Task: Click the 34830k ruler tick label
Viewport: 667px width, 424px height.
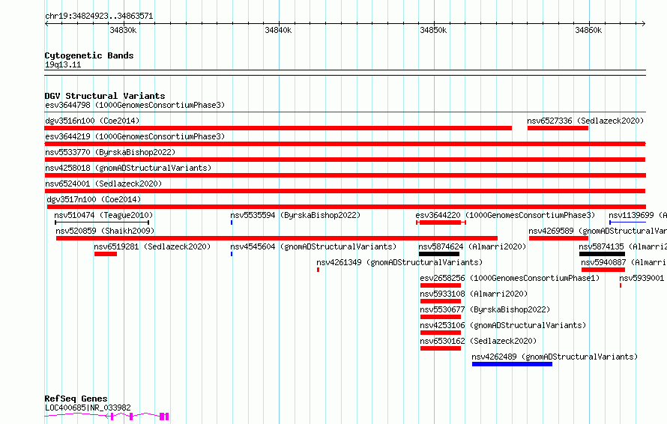Action: point(123,30)
